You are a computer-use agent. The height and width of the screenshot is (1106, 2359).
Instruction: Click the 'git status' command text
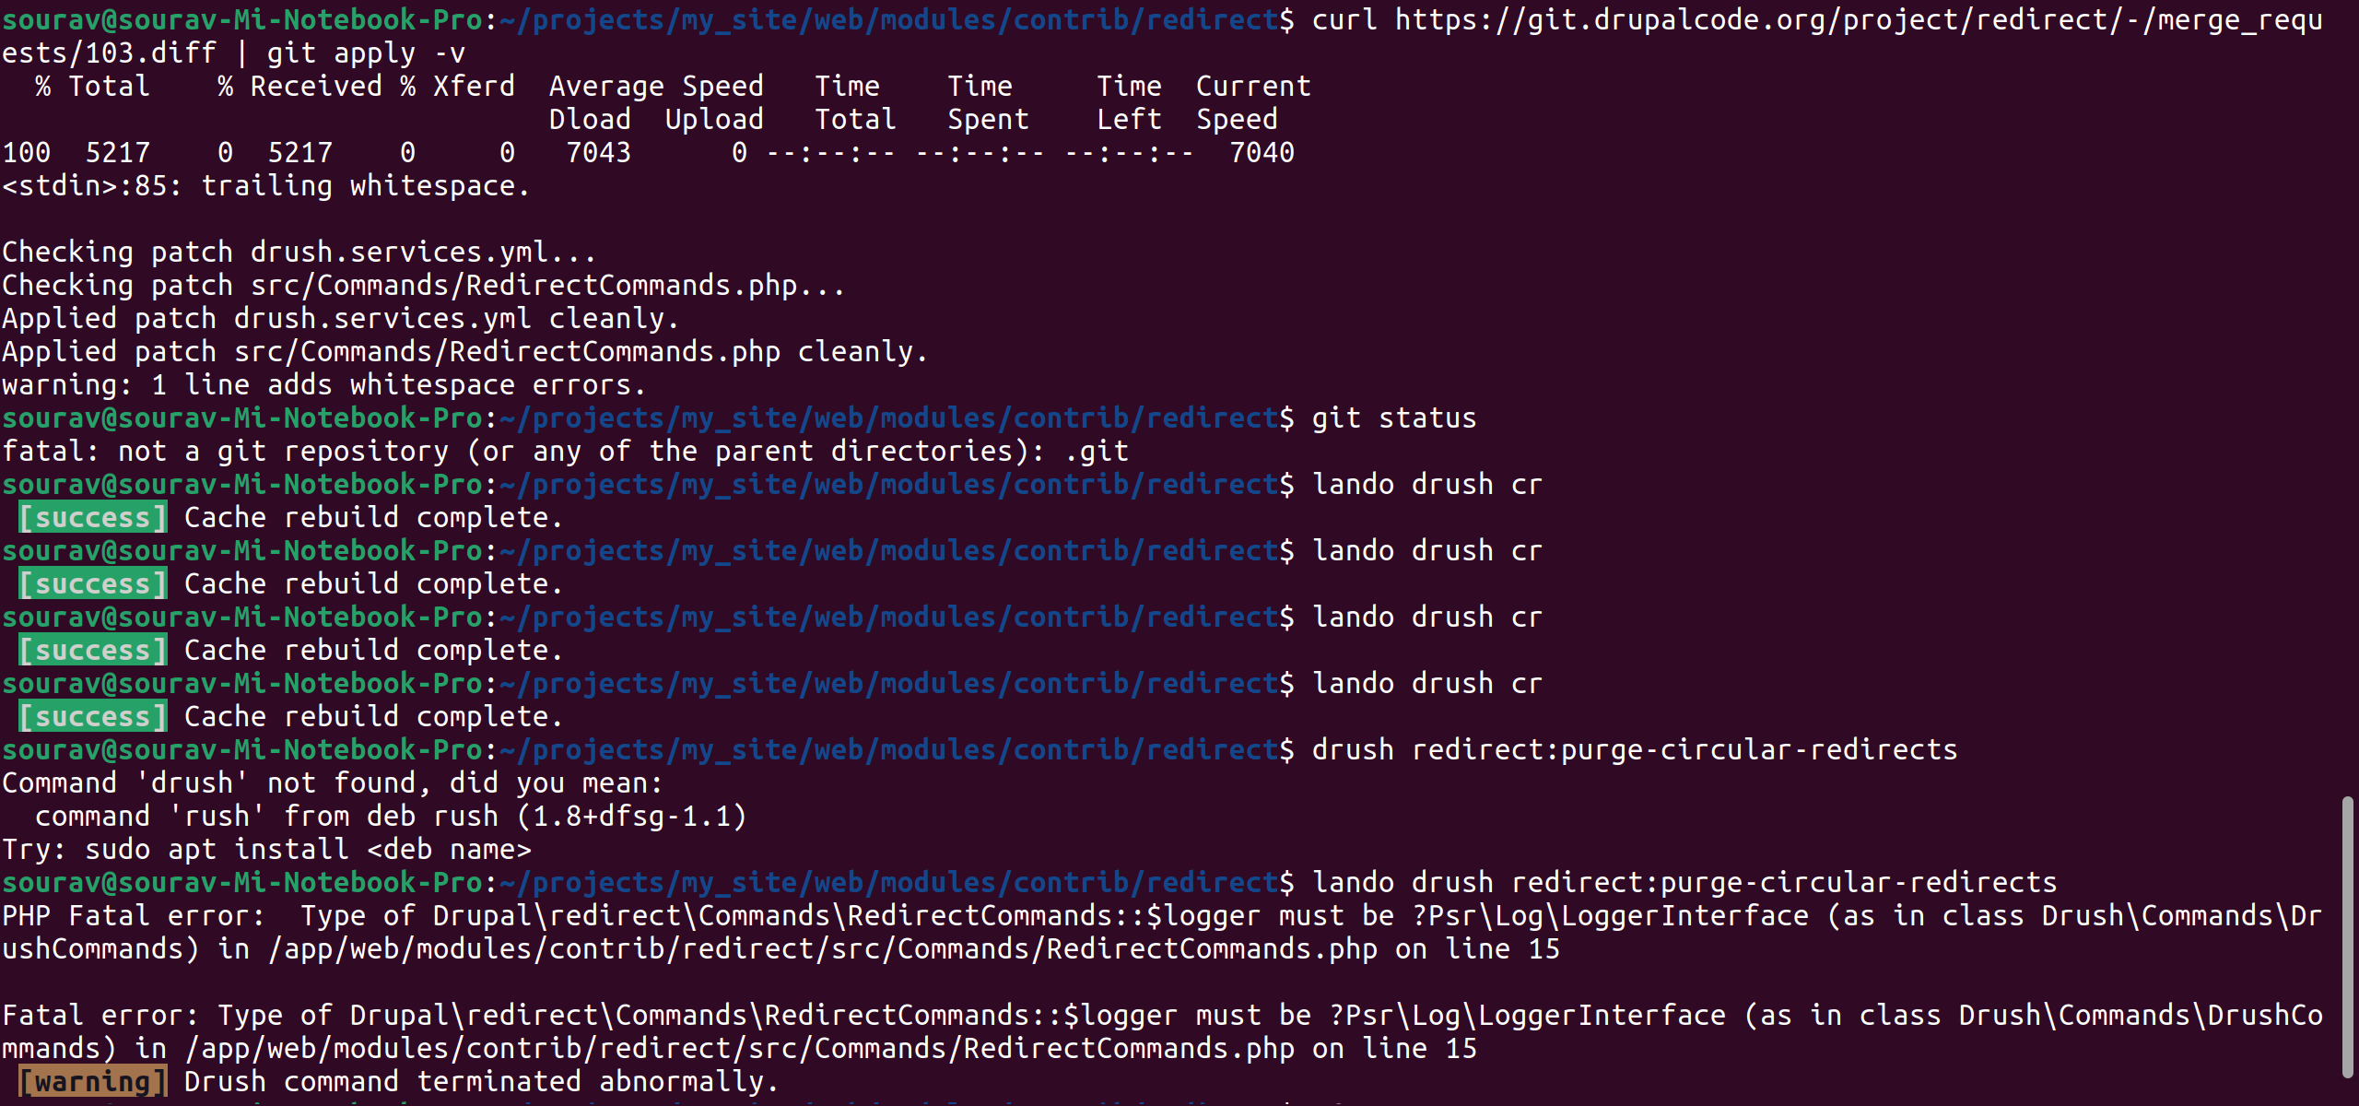click(1394, 418)
